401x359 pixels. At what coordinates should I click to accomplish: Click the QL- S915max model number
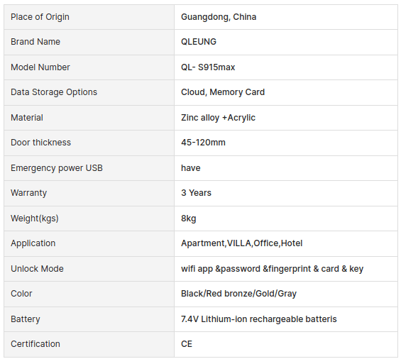point(208,67)
